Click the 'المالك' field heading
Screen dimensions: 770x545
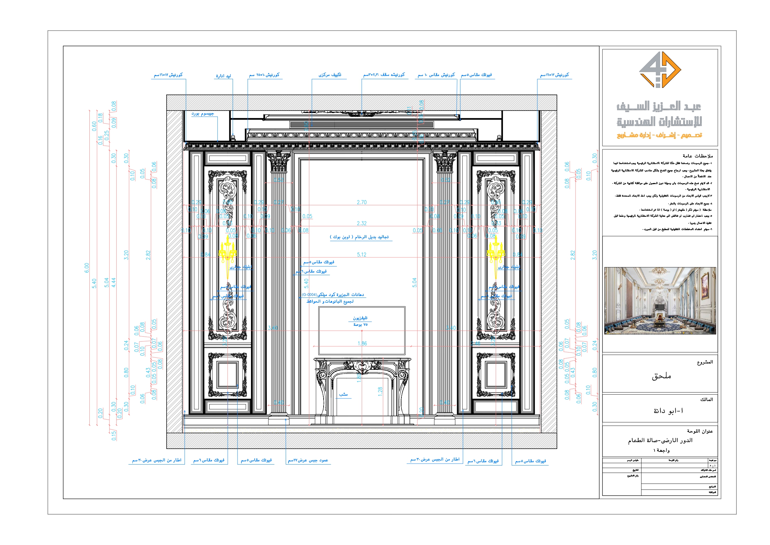tap(706, 399)
